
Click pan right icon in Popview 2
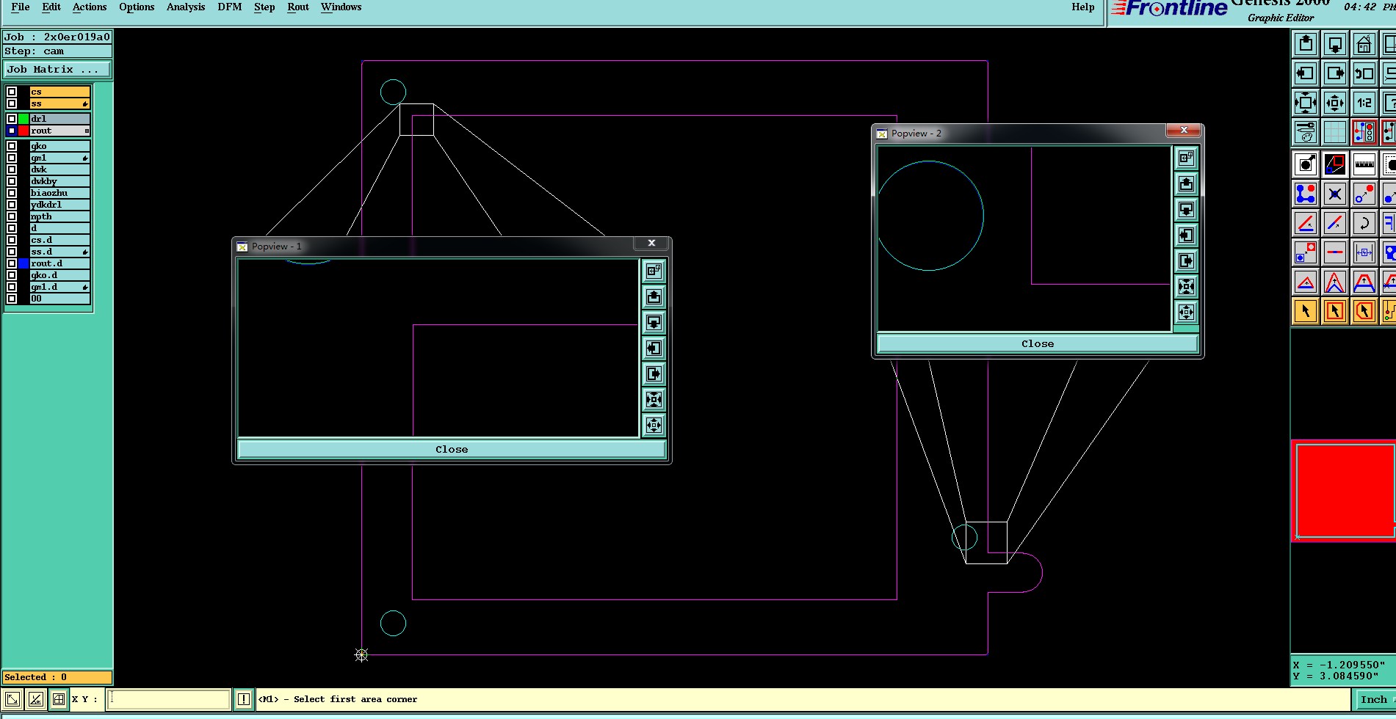(1186, 260)
